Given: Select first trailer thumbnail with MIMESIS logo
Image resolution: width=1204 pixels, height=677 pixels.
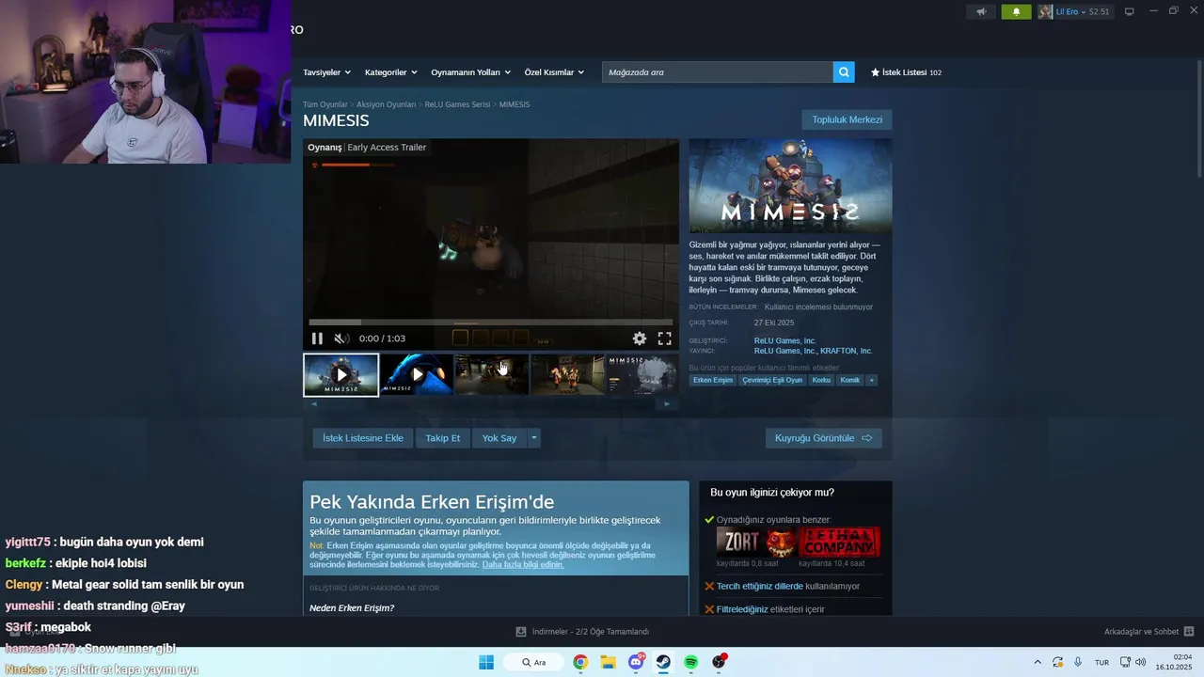Looking at the screenshot, I should (341, 374).
